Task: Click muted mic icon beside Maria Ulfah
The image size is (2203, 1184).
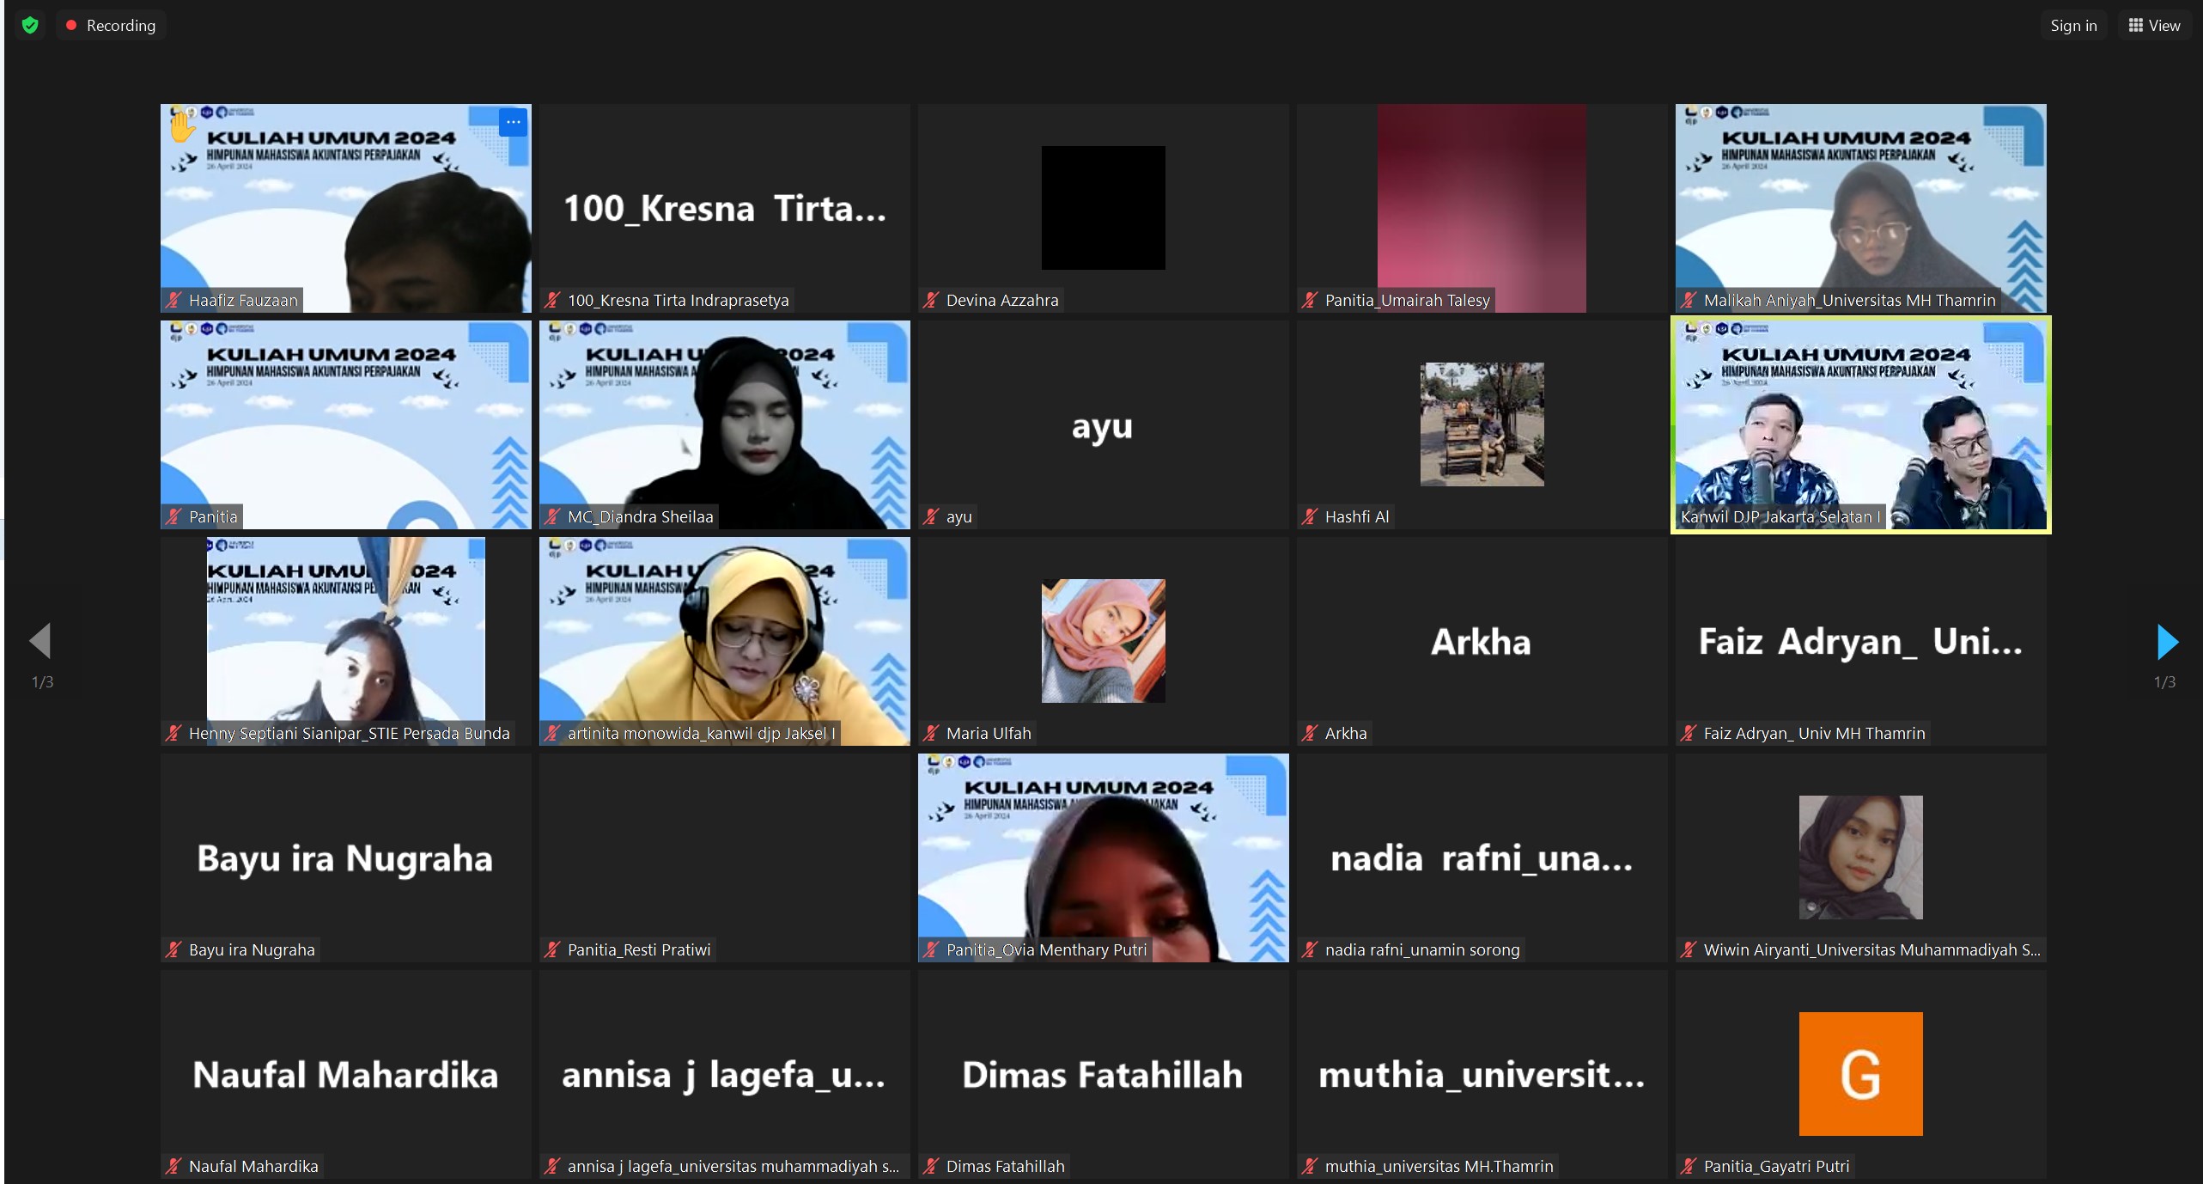Action: (931, 733)
